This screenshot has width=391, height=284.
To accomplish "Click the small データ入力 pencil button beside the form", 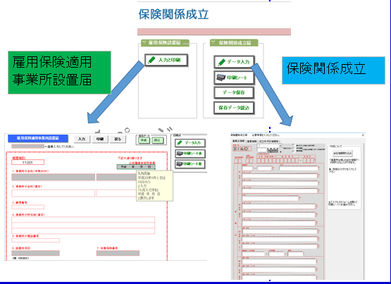I will point(190,143).
